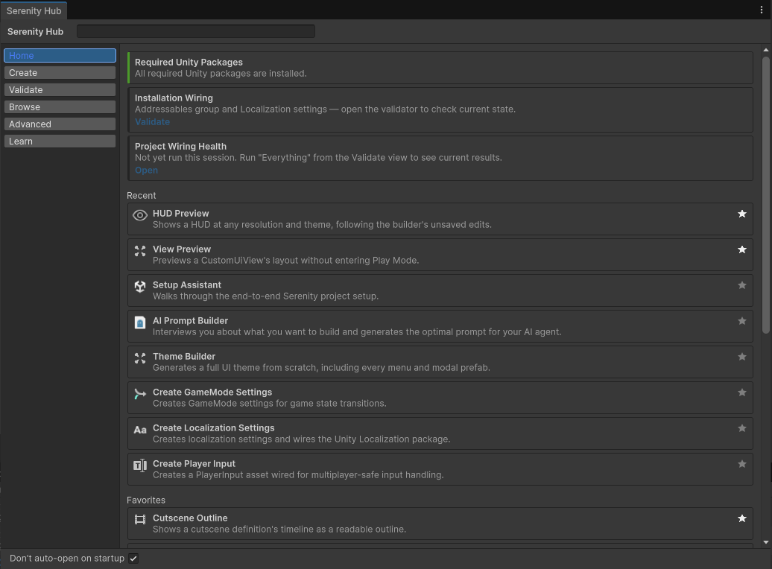Screen dimensions: 772x569
Task: Star the Create Player Input entry
Action: pos(742,464)
